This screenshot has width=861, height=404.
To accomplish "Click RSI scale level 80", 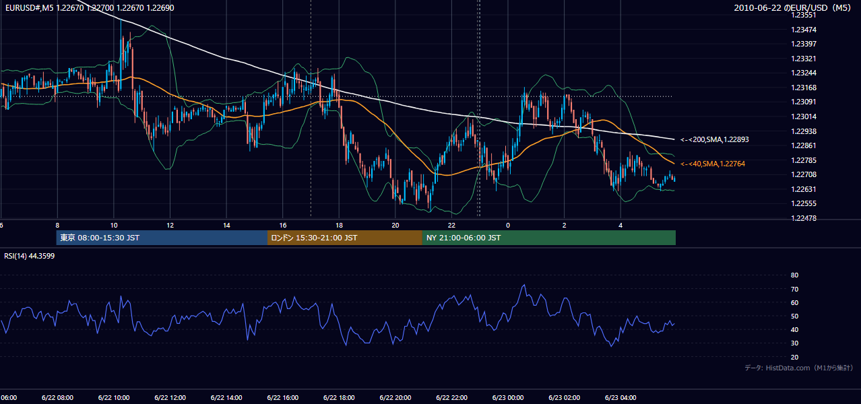I will (x=794, y=275).
